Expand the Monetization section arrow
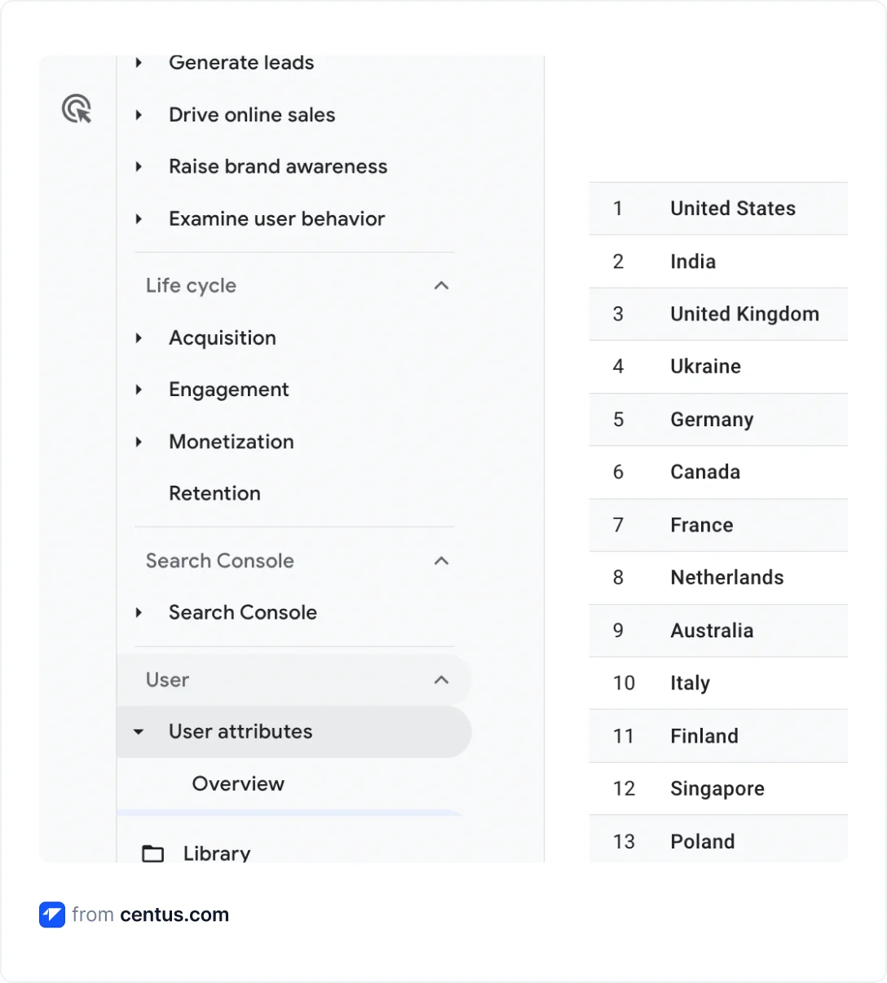 click(x=139, y=441)
